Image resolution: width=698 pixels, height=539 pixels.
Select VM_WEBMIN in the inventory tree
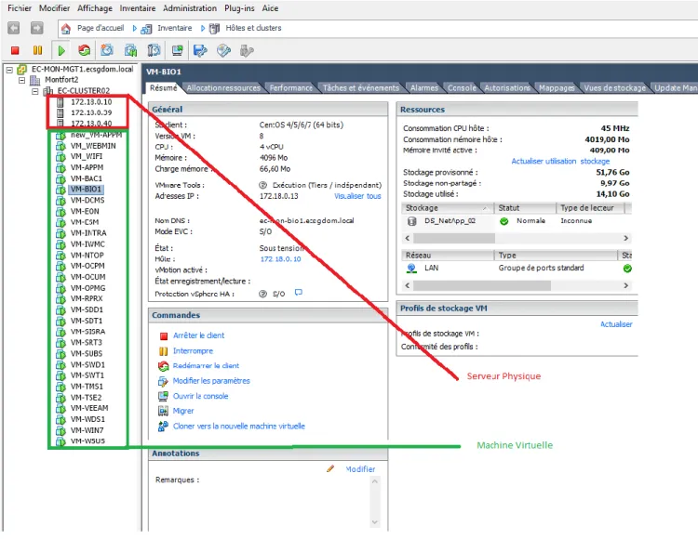click(93, 146)
